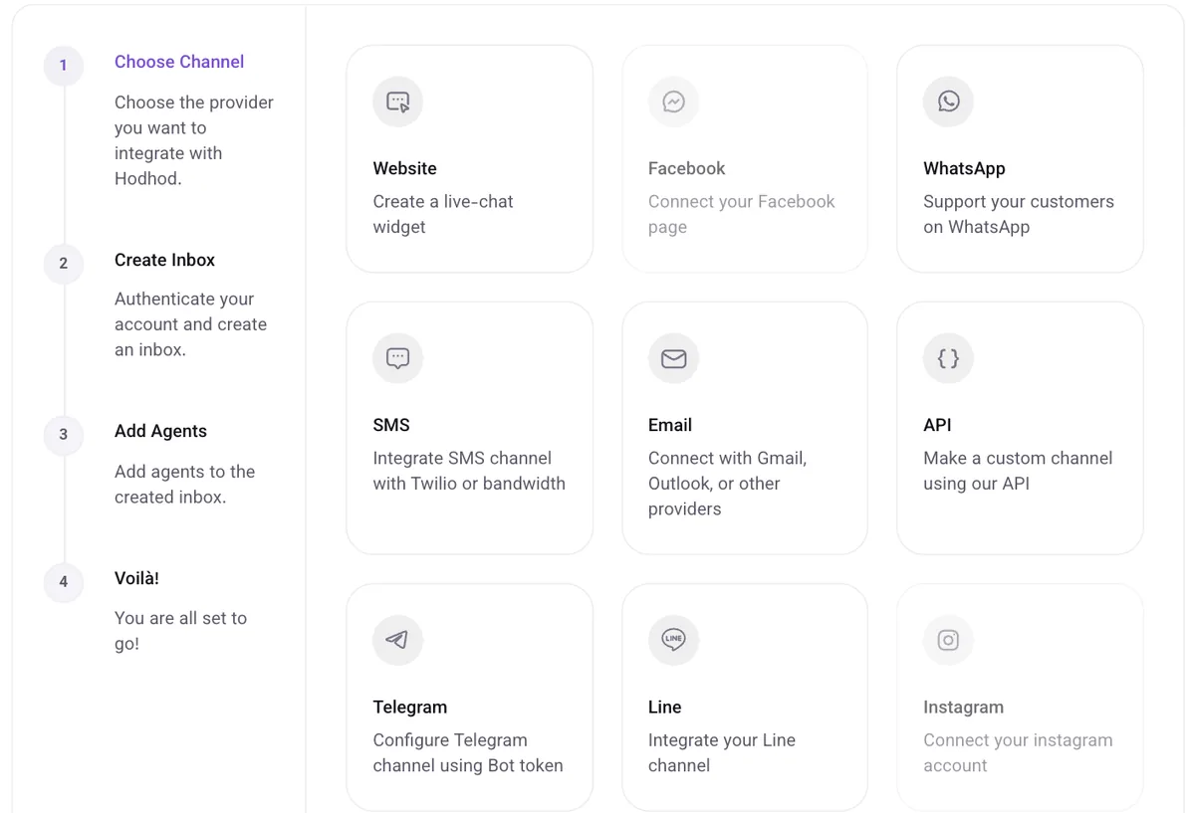1195x813 pixels.
Task: Click 'Integrate SMS channel with Twilio' text
Action: click(x=469, y=471)
